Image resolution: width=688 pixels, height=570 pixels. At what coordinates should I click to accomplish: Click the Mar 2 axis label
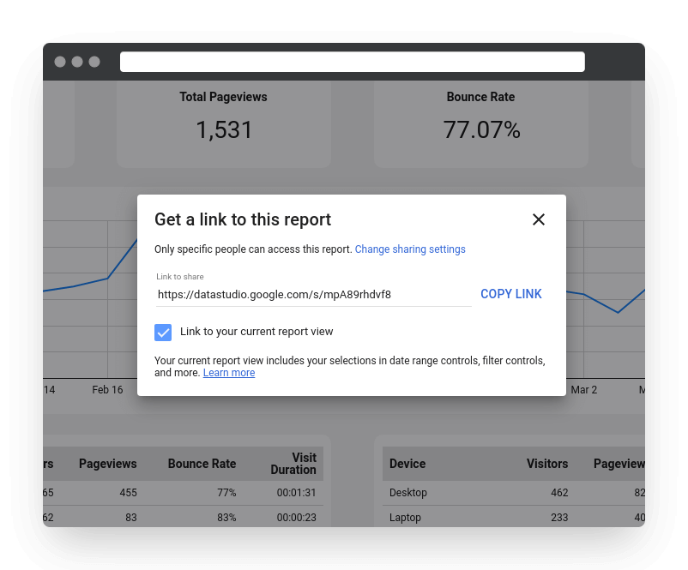click(584, 389)
